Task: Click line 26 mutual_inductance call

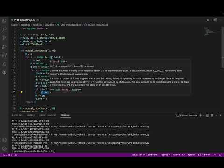Action: point(37,108)
